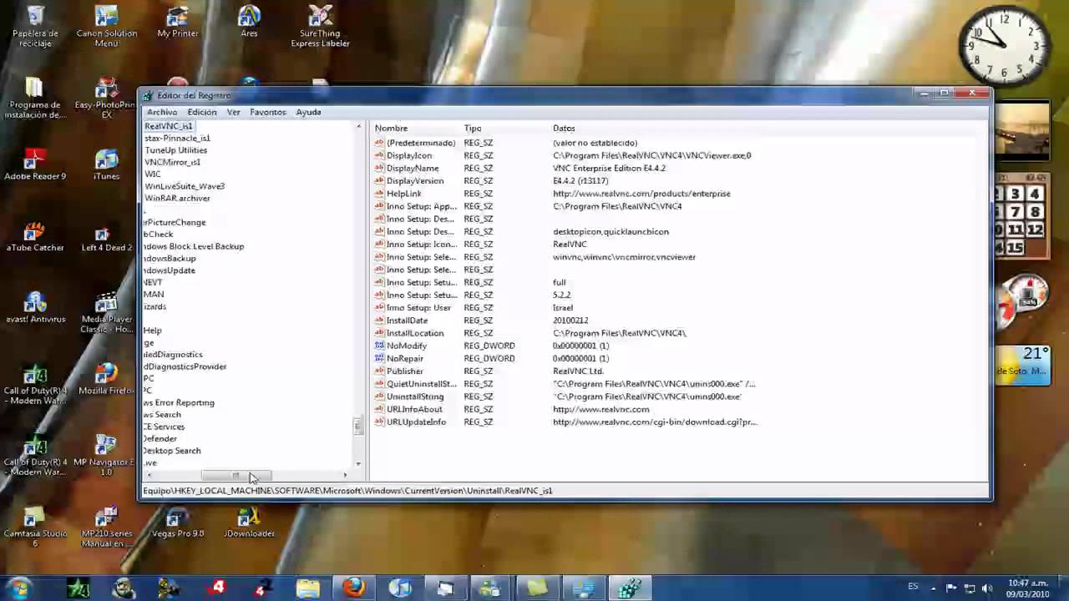Open the Favoritos menu
This screenshot has width=1069, height=601.
[x=267, y=112]
